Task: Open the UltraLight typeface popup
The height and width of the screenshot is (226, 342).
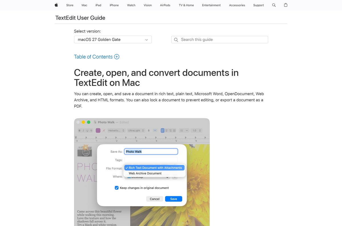Action: coord(136,130)
